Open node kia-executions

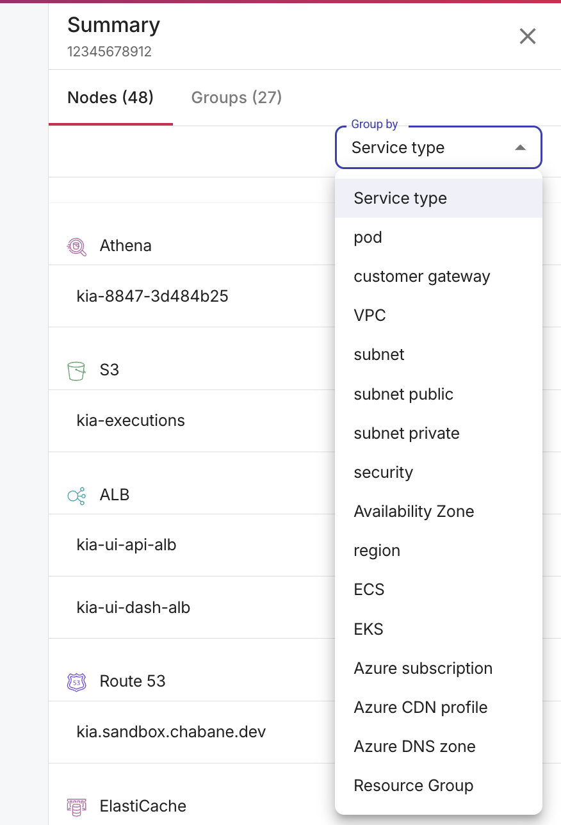[x=131, y=420]
